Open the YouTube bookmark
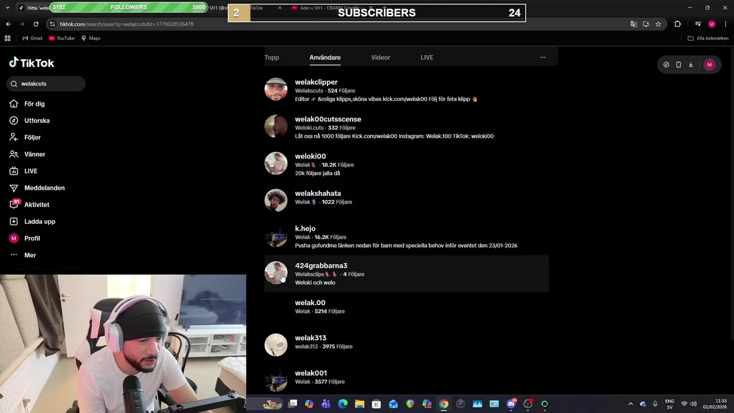 (61, 38)
